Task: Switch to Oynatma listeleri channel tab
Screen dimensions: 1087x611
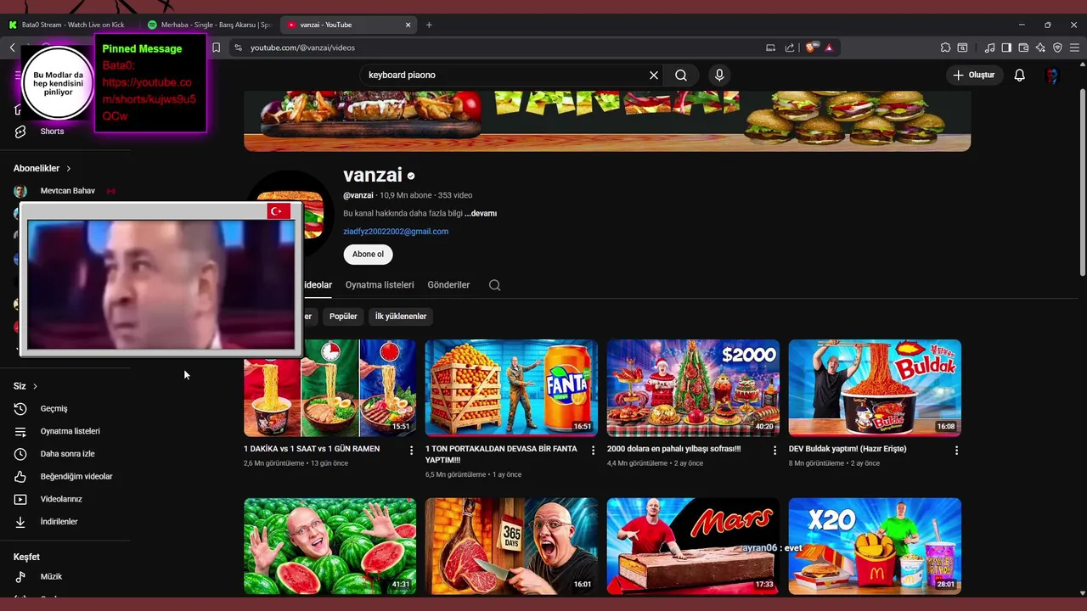Action: (x=380, y=285)
